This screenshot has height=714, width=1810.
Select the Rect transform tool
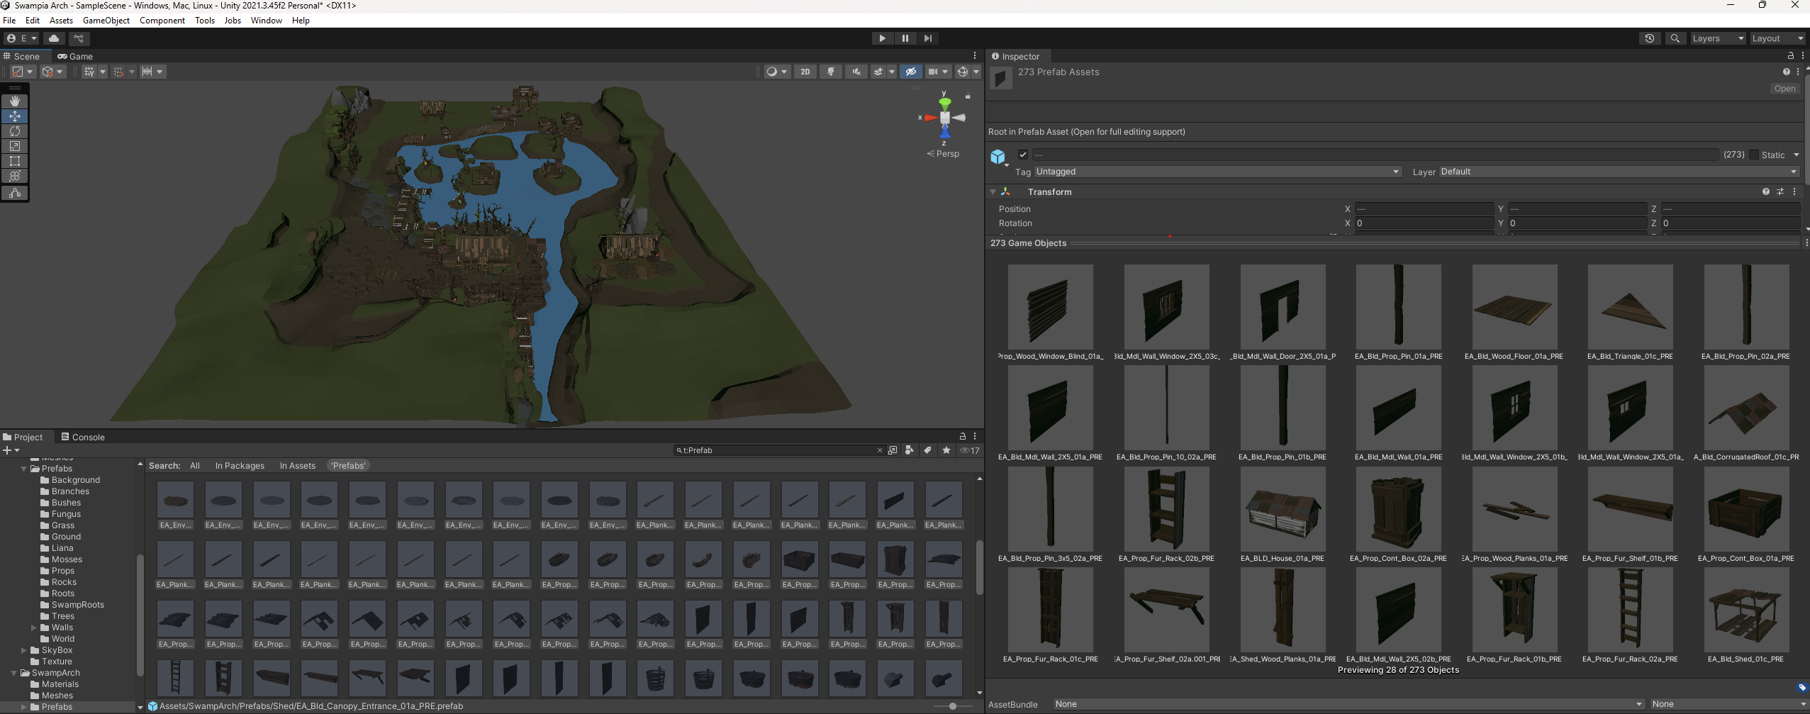15,161
